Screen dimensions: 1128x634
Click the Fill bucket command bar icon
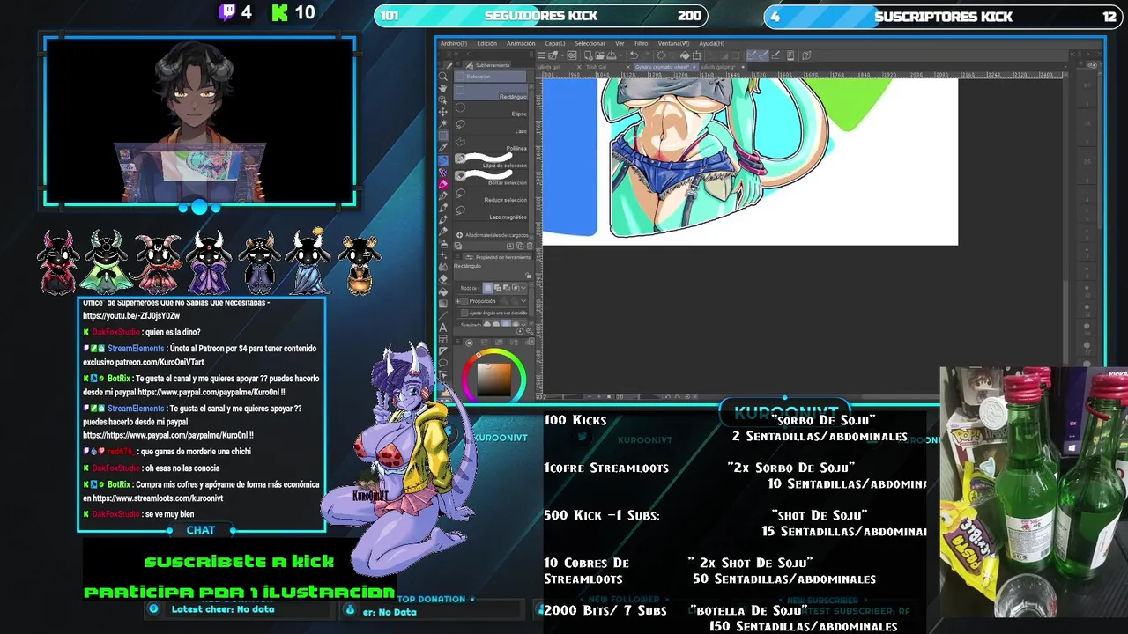[x=685, y=55]
